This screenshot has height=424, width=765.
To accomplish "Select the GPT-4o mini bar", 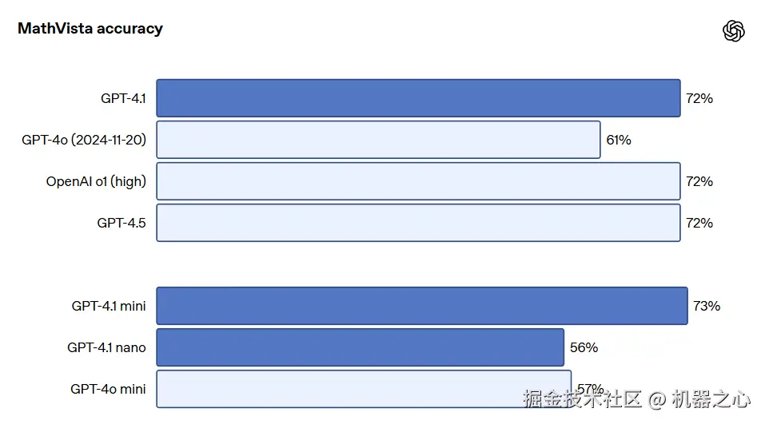I will coord(364,389).
